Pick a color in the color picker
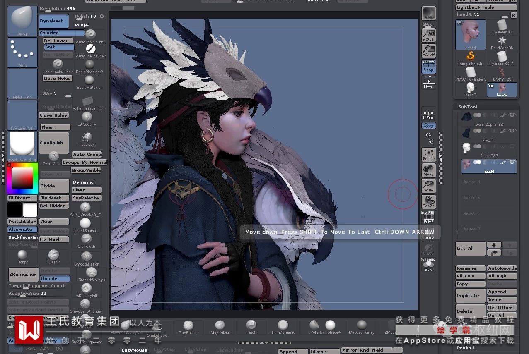 22,178
